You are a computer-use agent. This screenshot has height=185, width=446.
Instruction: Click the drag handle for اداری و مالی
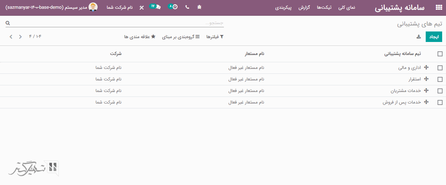click(426, 67)
